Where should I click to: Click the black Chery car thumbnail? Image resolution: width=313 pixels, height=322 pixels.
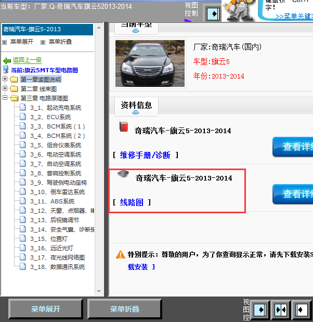click(x=150, y=63)
